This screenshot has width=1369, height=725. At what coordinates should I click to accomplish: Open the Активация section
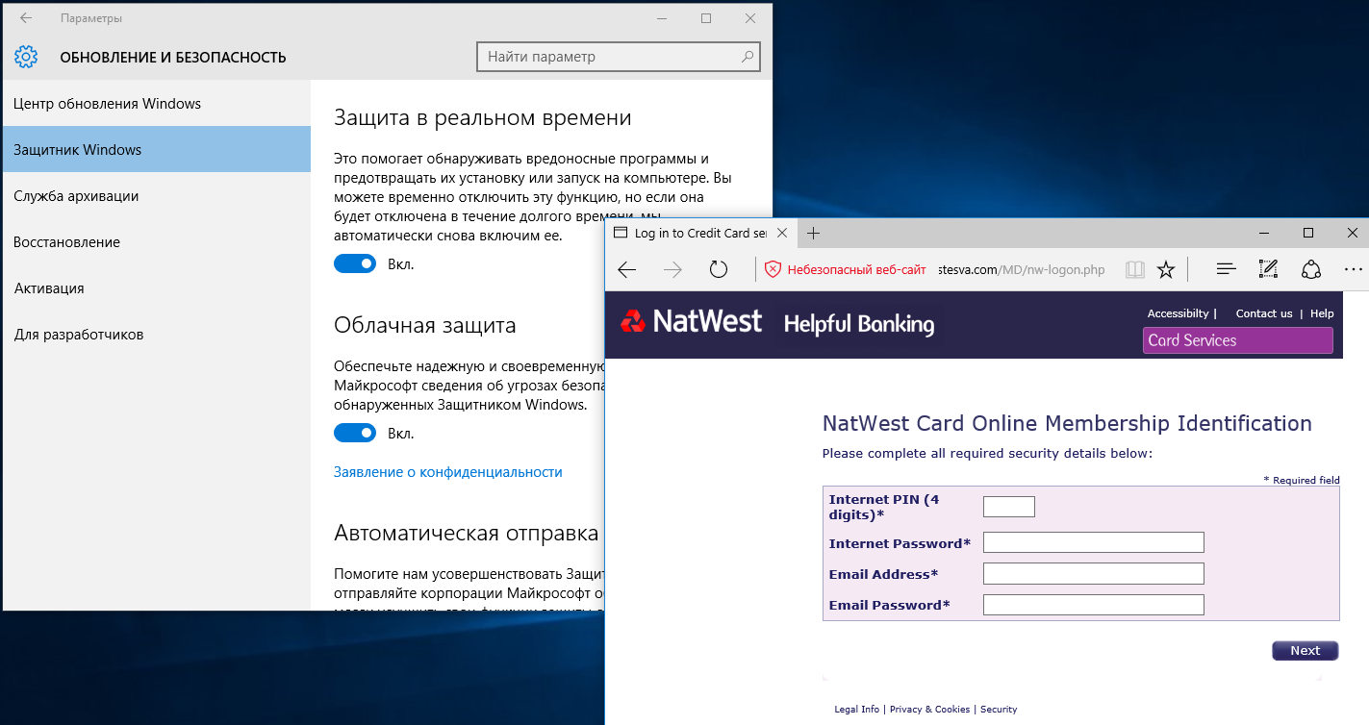click(x=156, y=288)
